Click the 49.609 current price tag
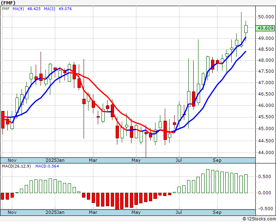 265,28
